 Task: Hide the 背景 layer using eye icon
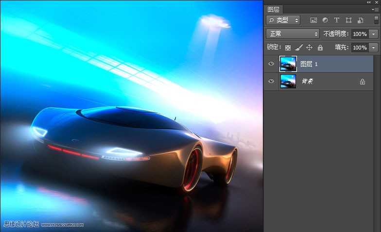point(271,82)
